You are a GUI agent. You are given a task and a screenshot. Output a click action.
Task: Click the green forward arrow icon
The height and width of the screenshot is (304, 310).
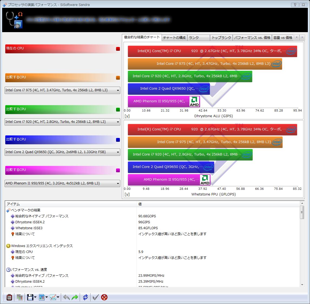(75, 297)
